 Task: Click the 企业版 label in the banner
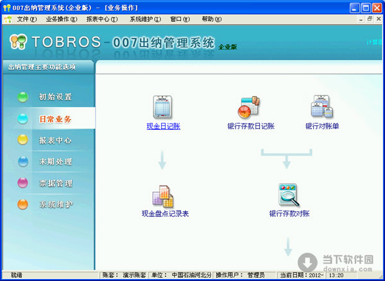(228, 47)
